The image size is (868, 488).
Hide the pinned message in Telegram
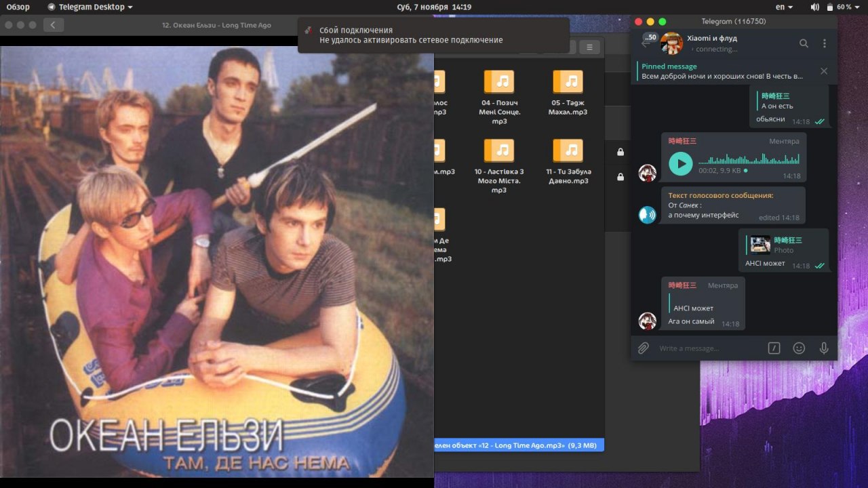tap(824, 71)
